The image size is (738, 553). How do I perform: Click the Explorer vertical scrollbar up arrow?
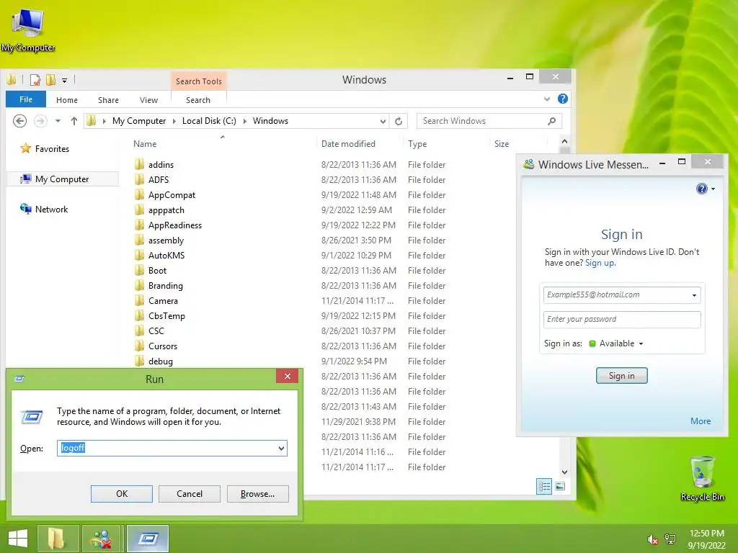click(564, 141)
